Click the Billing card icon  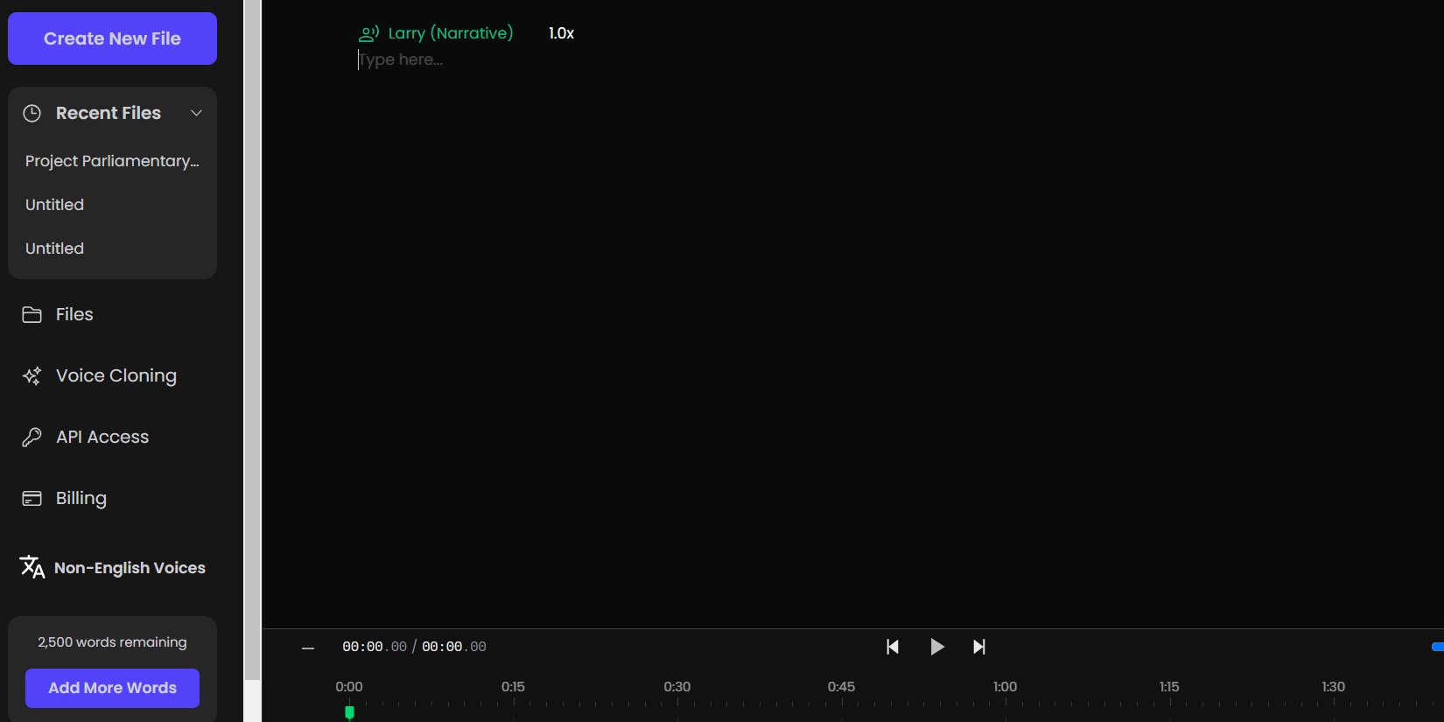point(32,499)
